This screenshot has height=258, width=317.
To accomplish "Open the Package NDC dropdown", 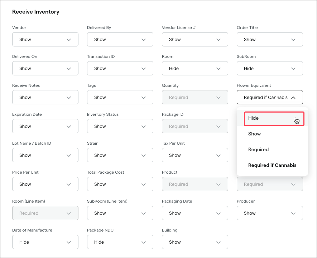I will point(120,242).
